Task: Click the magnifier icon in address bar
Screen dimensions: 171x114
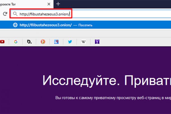Action: [x=15, y=13]
